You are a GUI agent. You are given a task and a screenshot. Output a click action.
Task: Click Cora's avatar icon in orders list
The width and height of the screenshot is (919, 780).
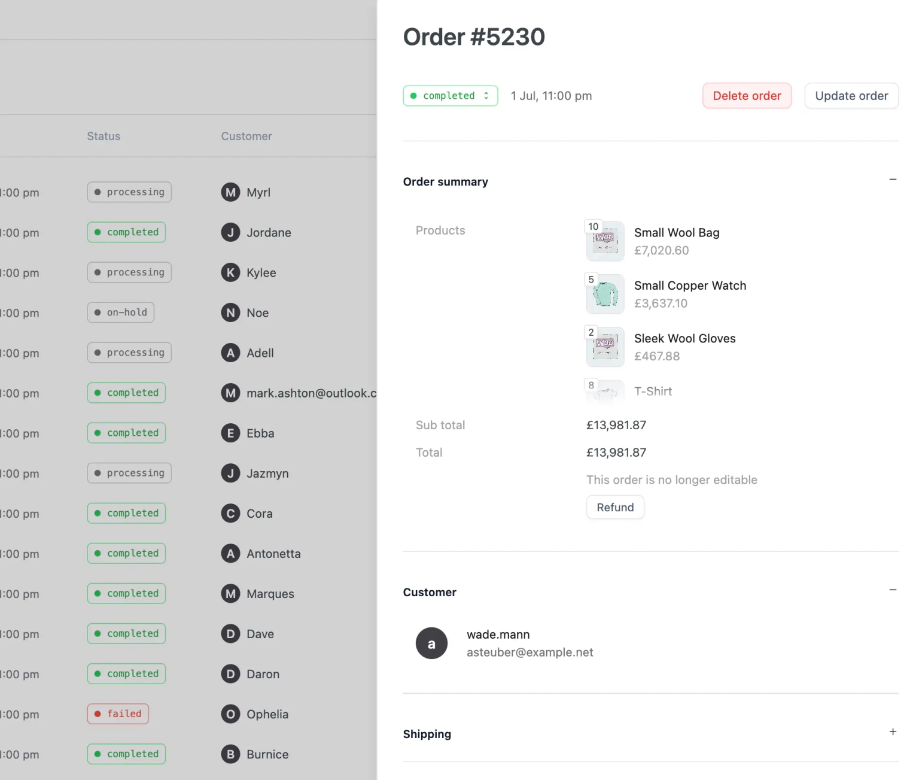point(230,514)
